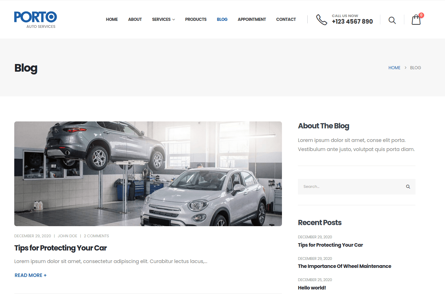Open the shopping cart bag icon

point(416,20)
